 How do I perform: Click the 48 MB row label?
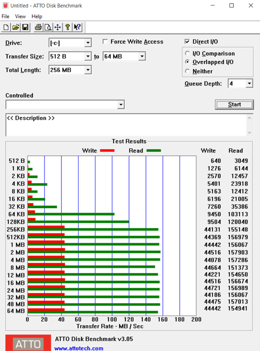tap(16, 304)
